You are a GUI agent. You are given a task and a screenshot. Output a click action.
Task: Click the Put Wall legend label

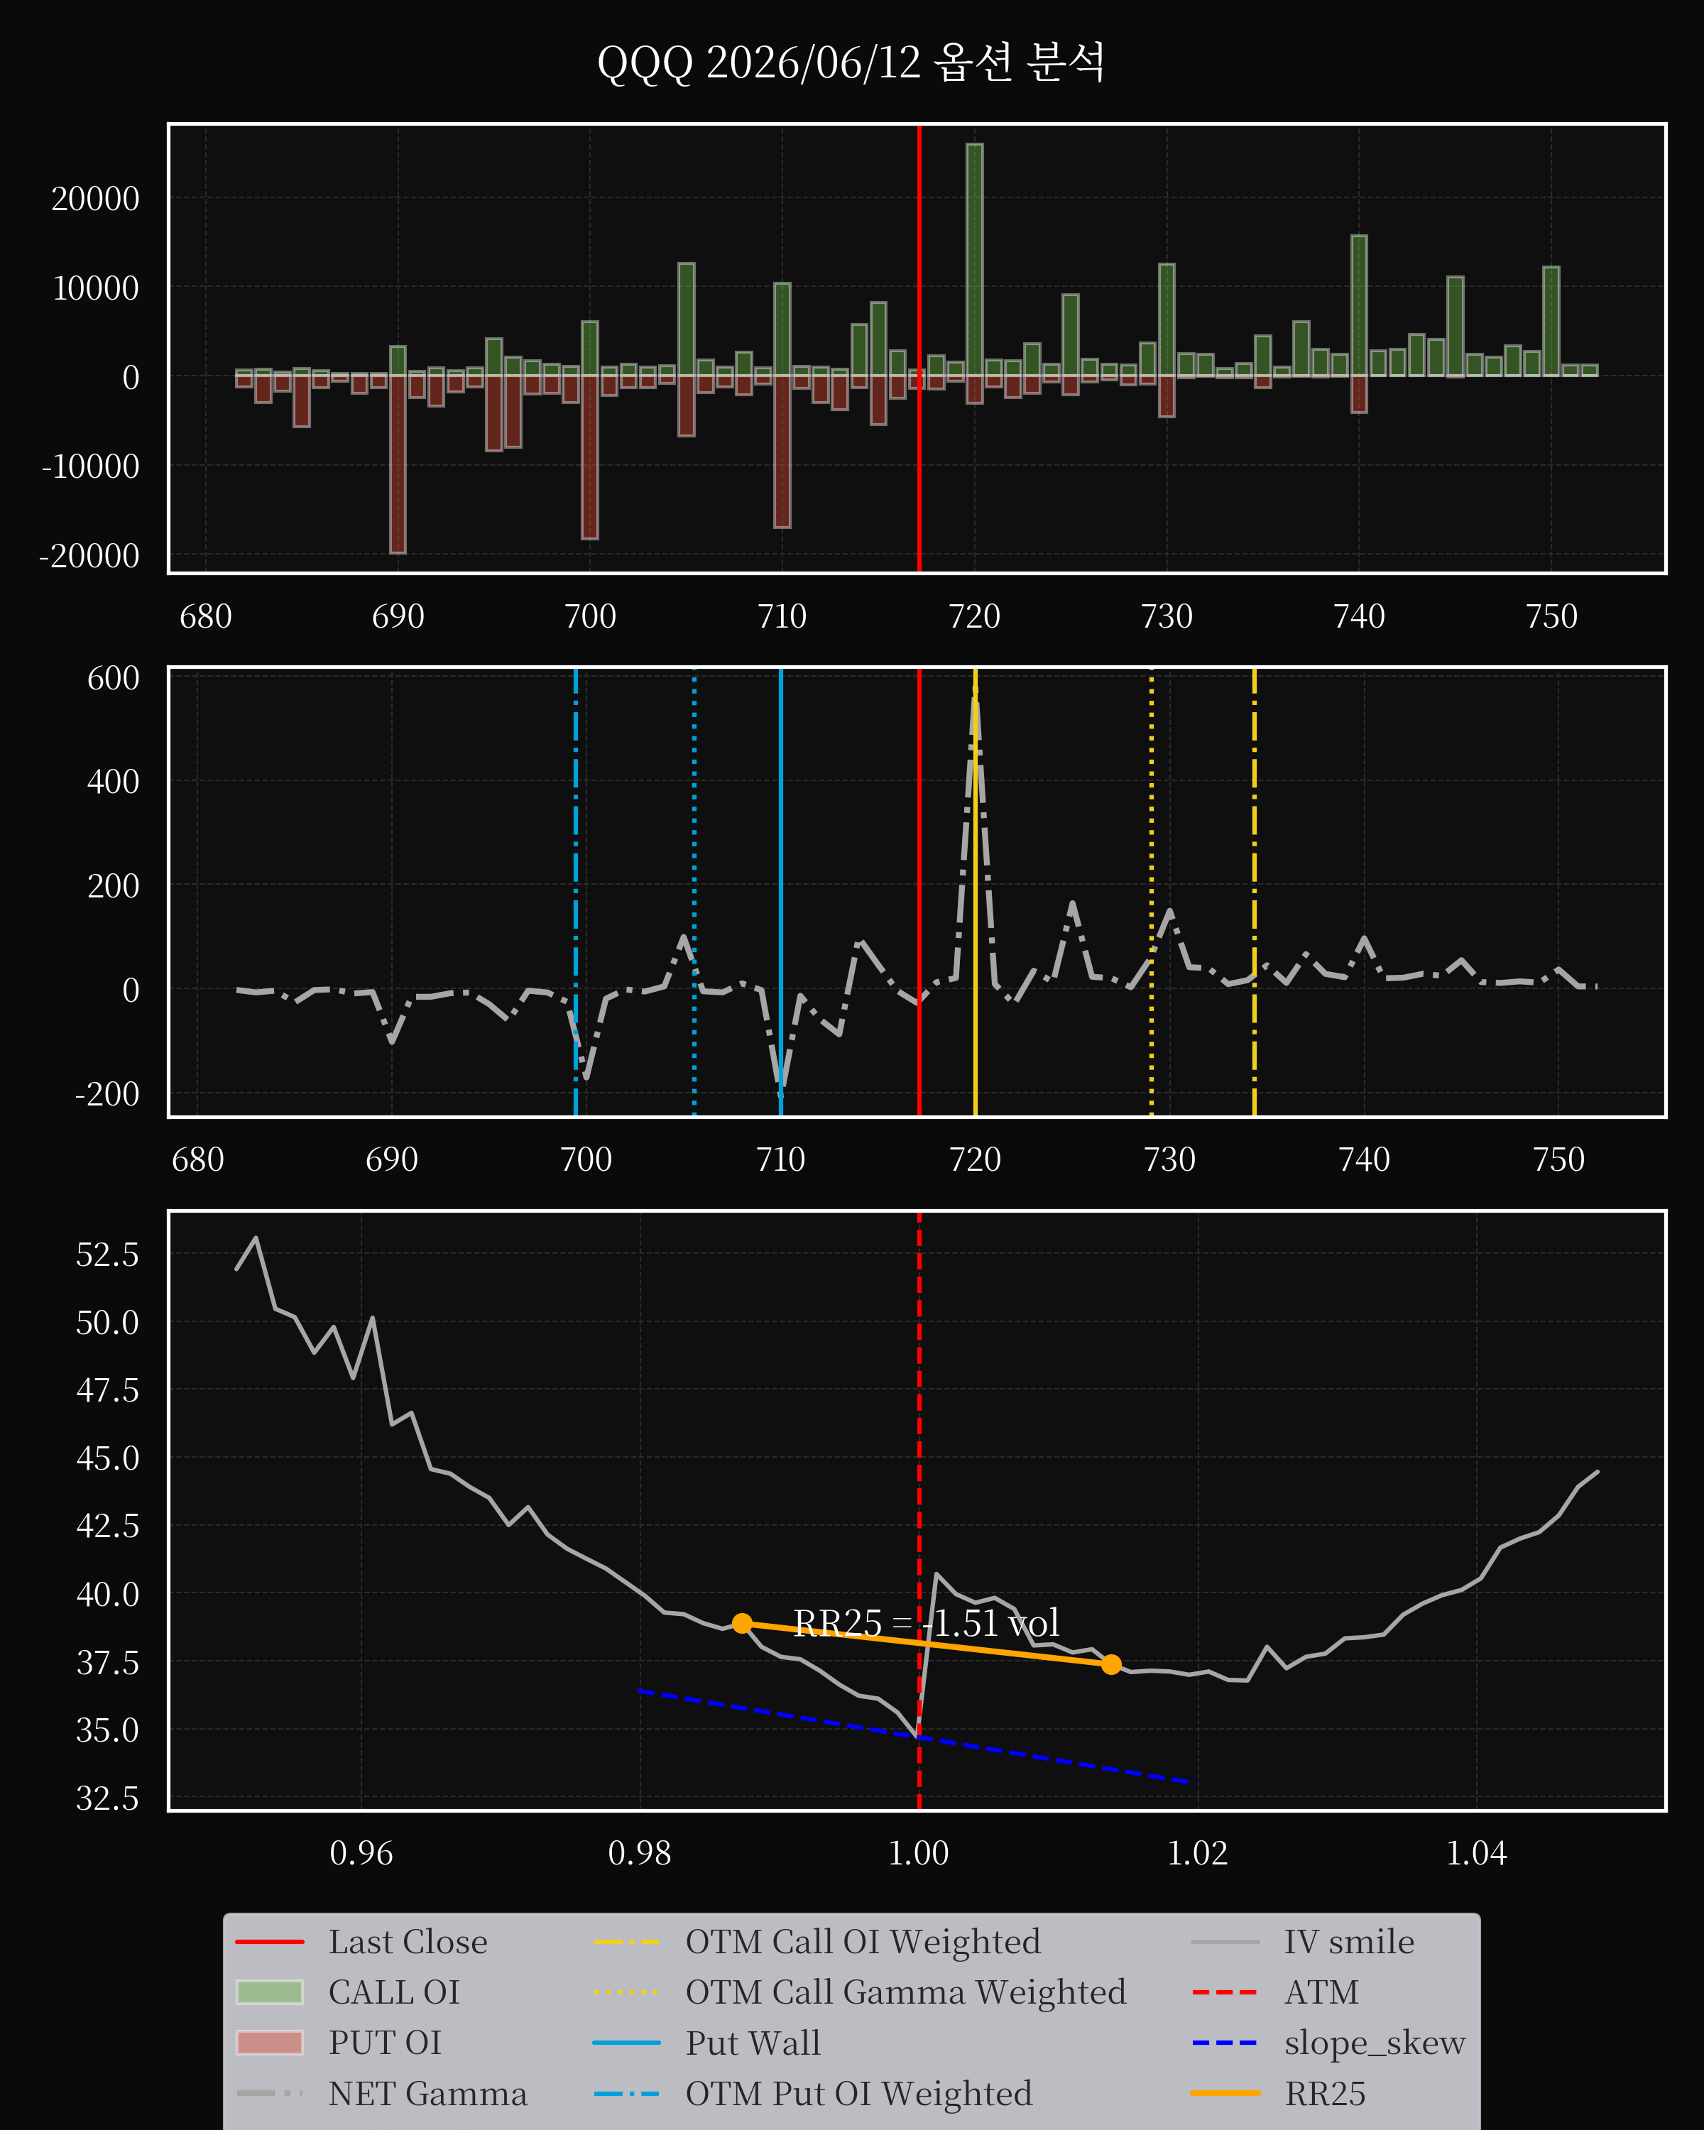point(754,2042)
